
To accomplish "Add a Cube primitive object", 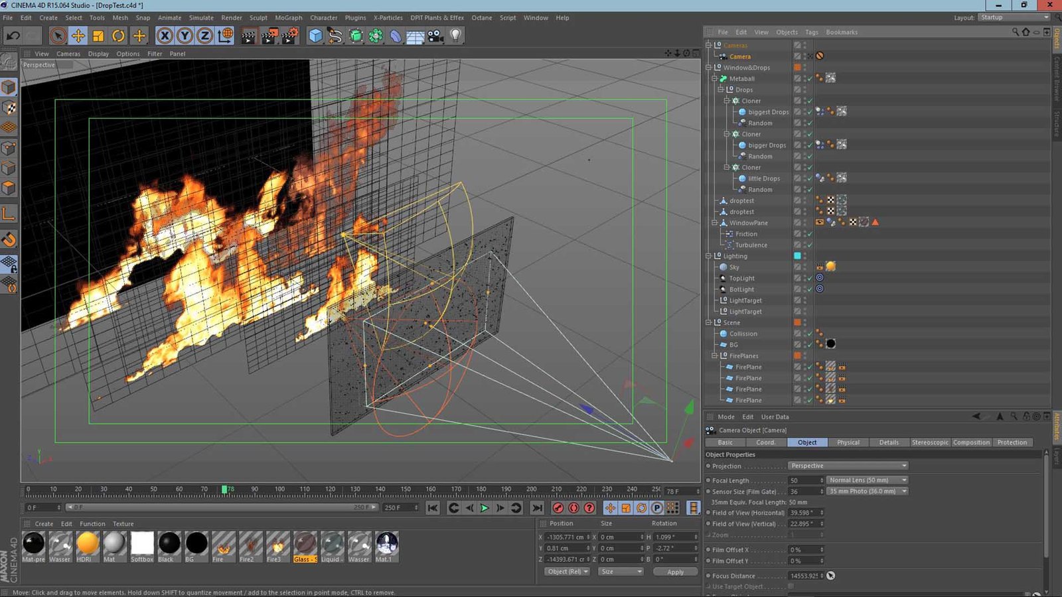I will pos(315,36).
